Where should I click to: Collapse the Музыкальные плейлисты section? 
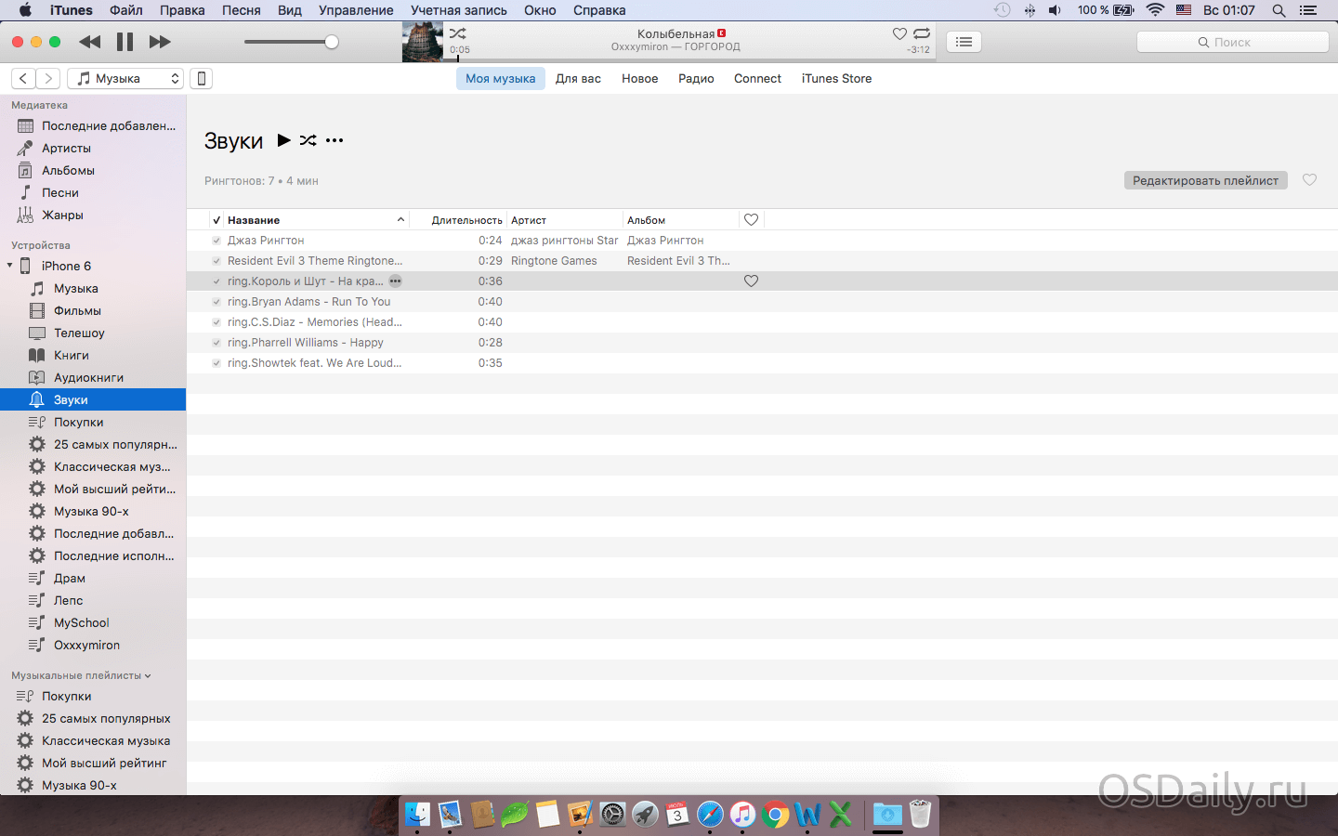[x=148, y=675]
